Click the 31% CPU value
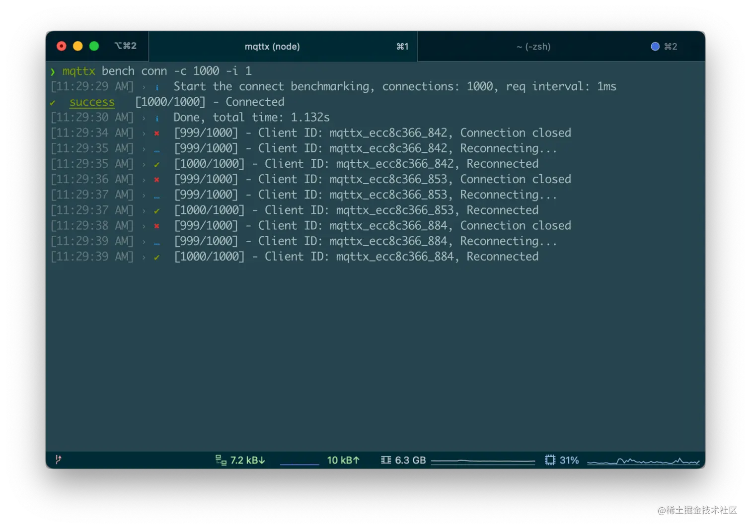 click(569, 460)
